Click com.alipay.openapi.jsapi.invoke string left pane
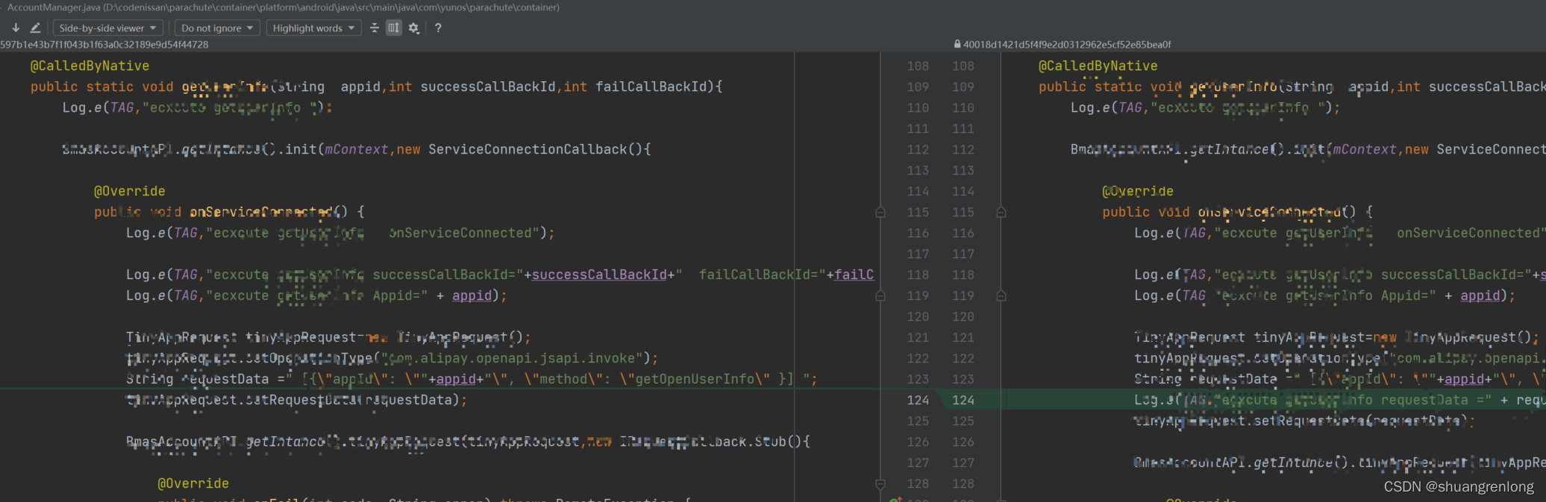This screenshot has width=1546, height=502. click(512, 358)
